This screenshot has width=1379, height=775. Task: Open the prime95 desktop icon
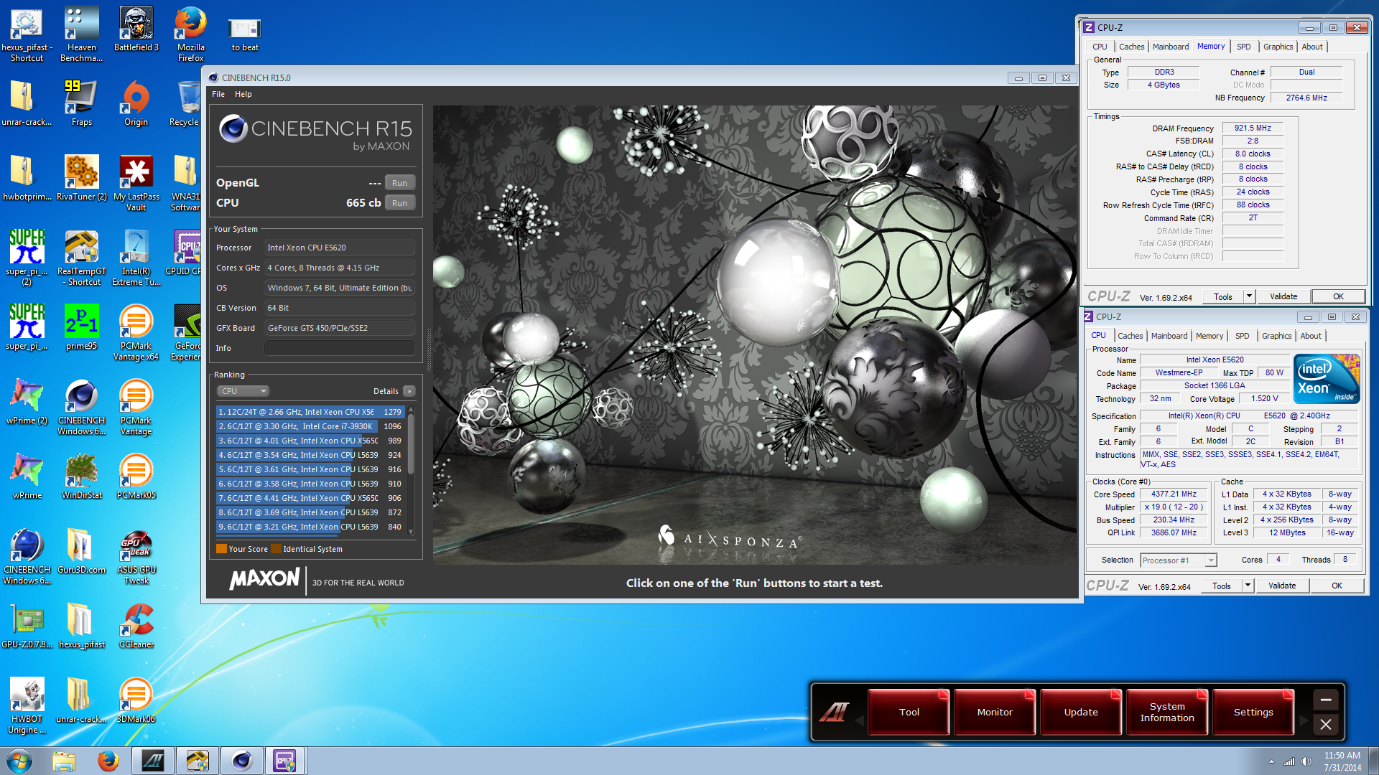tap(81, 327)
